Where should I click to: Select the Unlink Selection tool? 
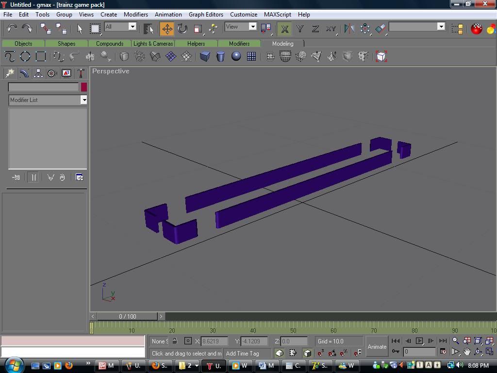coord(61,29)
